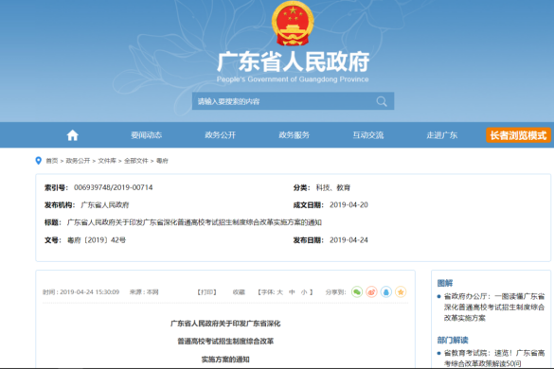This screenshot has width=554, height=369.
Task: Click the 收藏 favorite link
Action: (239, 292)
